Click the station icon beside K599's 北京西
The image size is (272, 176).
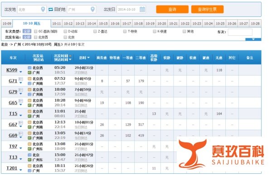(x=29, y=68)
